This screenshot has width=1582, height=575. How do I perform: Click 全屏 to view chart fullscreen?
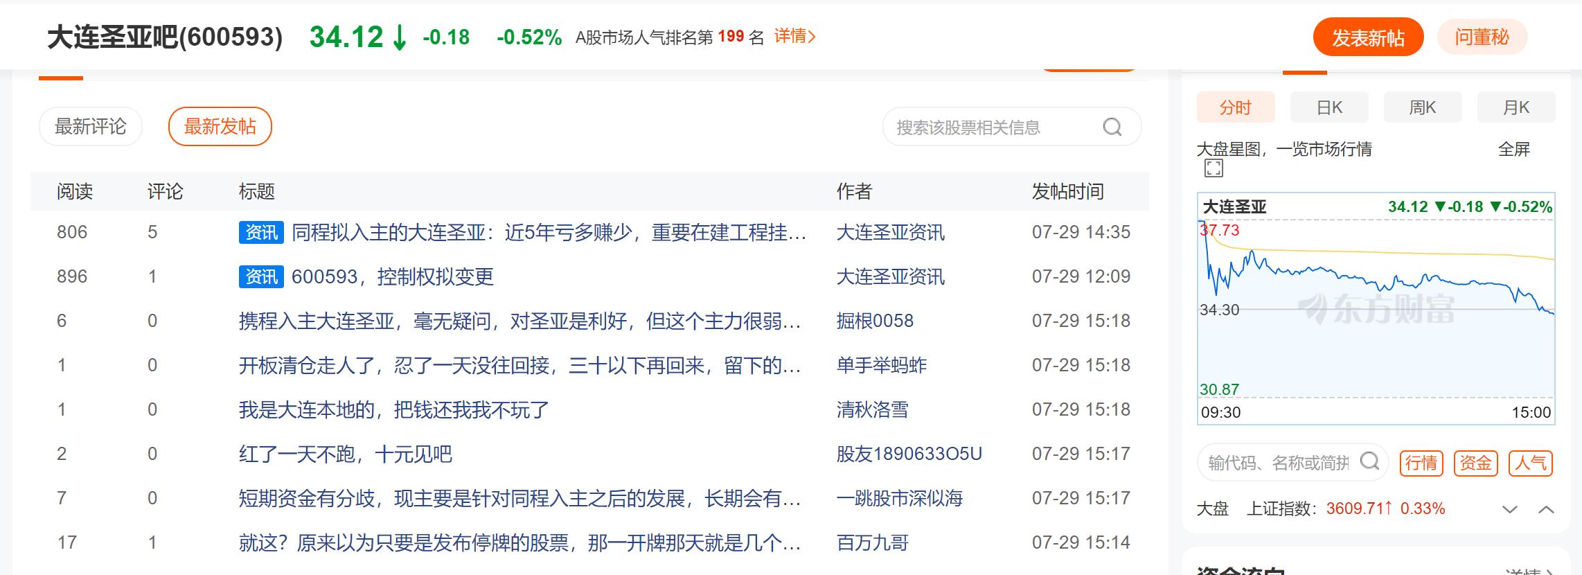pyautogui.click(x=1513, y=149)
